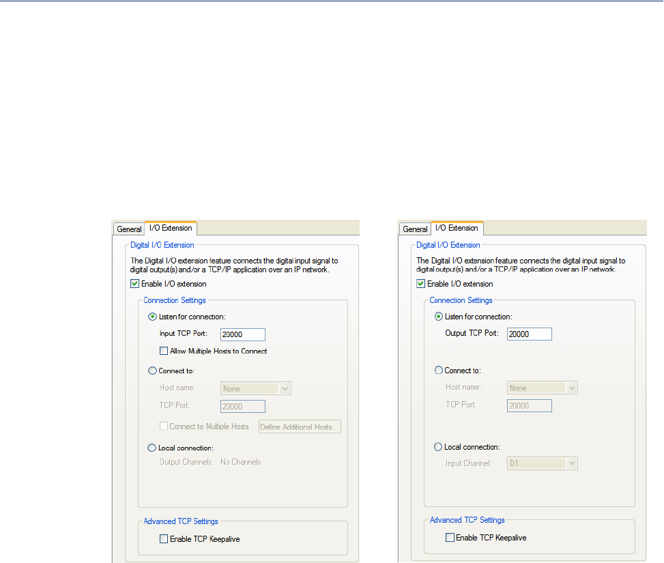
Task: Open Input Channel D1 dropdown
Action: tap(543, 463)
